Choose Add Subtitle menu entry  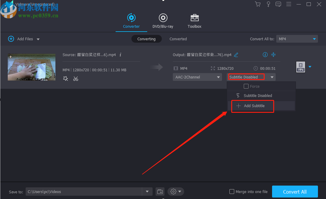point(261,106)
